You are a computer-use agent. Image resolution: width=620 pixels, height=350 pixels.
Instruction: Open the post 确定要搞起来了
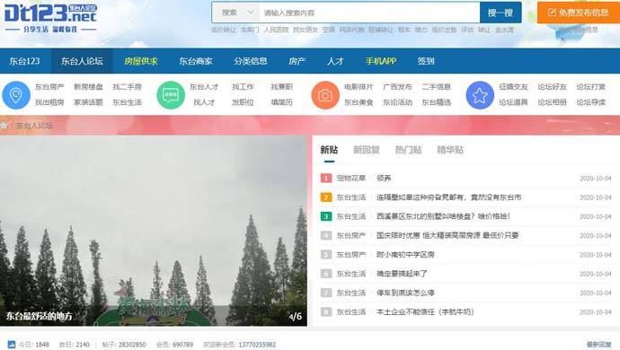[402, 274]
